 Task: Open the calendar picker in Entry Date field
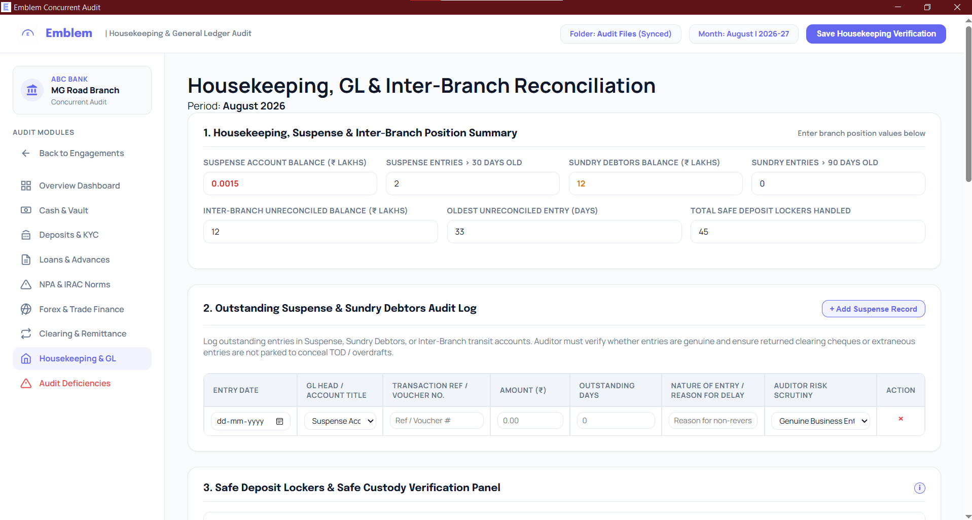(x=279, y=421)
